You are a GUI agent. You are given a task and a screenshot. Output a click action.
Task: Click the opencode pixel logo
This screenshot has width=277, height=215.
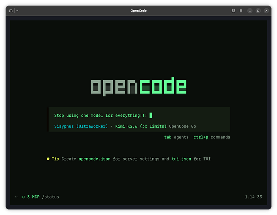coord(138,87)
